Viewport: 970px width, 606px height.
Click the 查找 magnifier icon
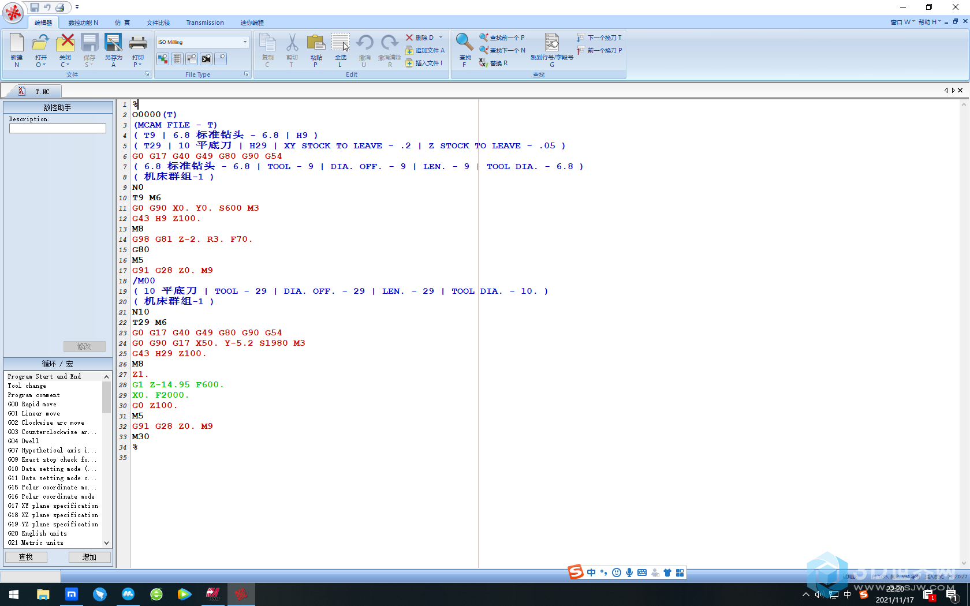click(465, 43)
